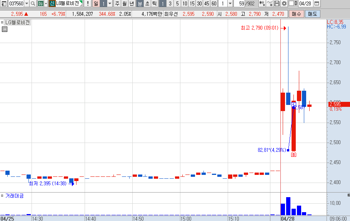
Task: Open the data grid icon under LG헬로비전
Action: tap(5, 29)
